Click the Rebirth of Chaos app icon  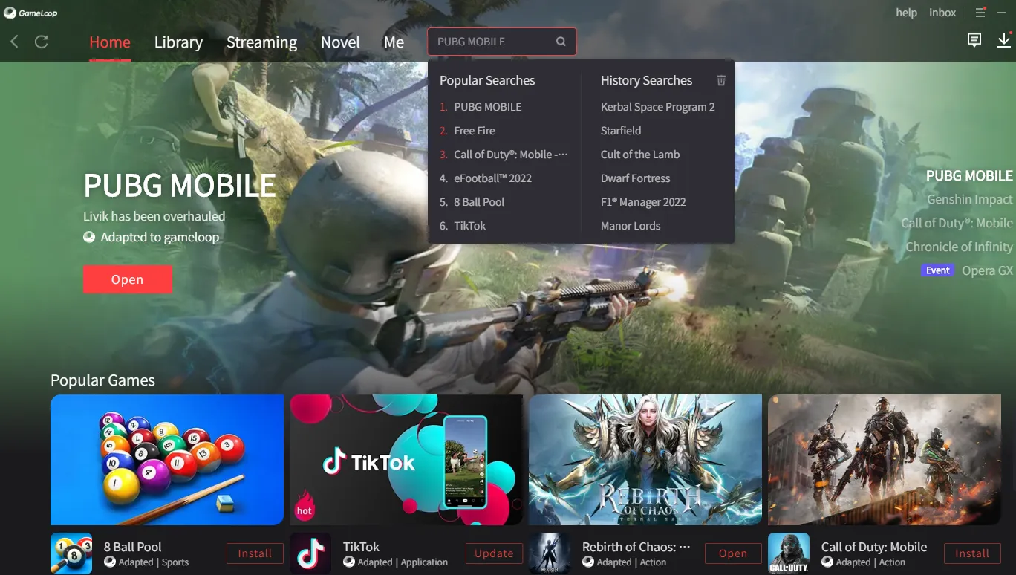tap(550, 553)
